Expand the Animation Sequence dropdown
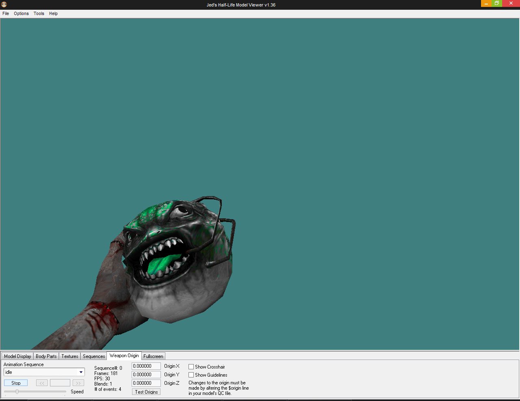Viewport: 520px width, 401px height. point(81,372)
